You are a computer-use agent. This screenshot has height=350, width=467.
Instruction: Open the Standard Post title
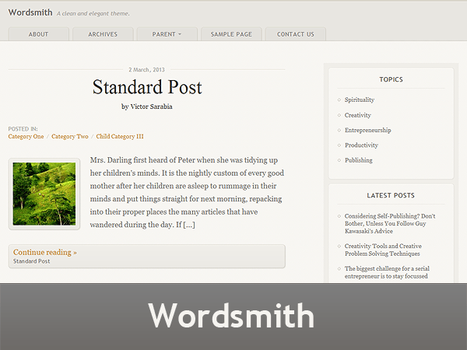click(x=147, y=87)
